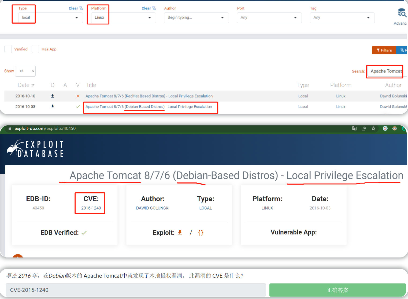Open the Port dropdown set to Any

(x=269, y=18)
